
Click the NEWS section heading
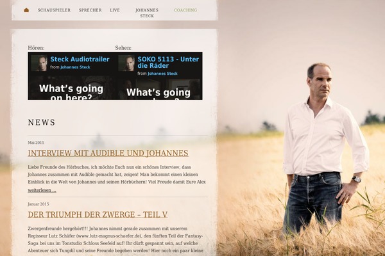42,122
